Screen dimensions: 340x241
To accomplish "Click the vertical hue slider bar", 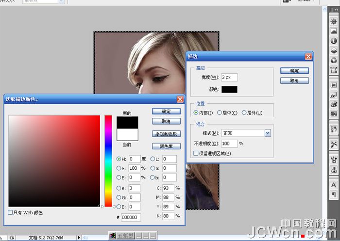I will coord(108,161).
